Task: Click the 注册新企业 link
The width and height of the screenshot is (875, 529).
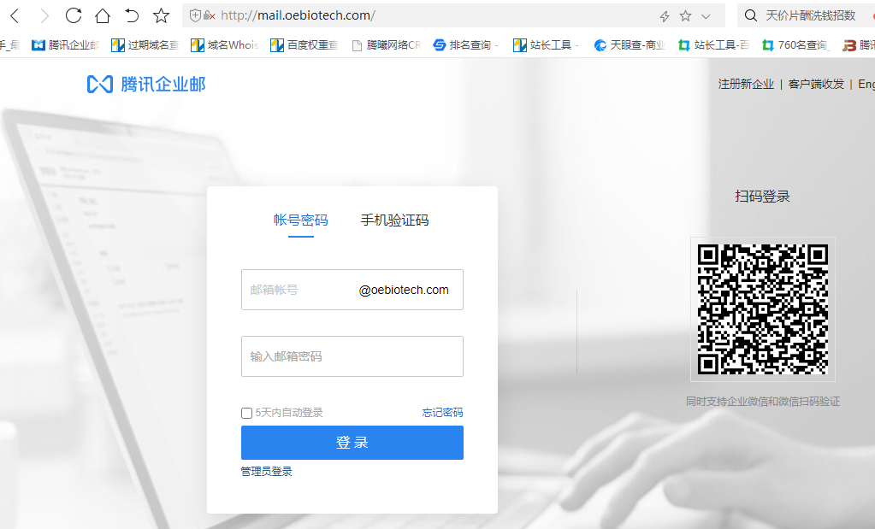Action: pos(745,84)
